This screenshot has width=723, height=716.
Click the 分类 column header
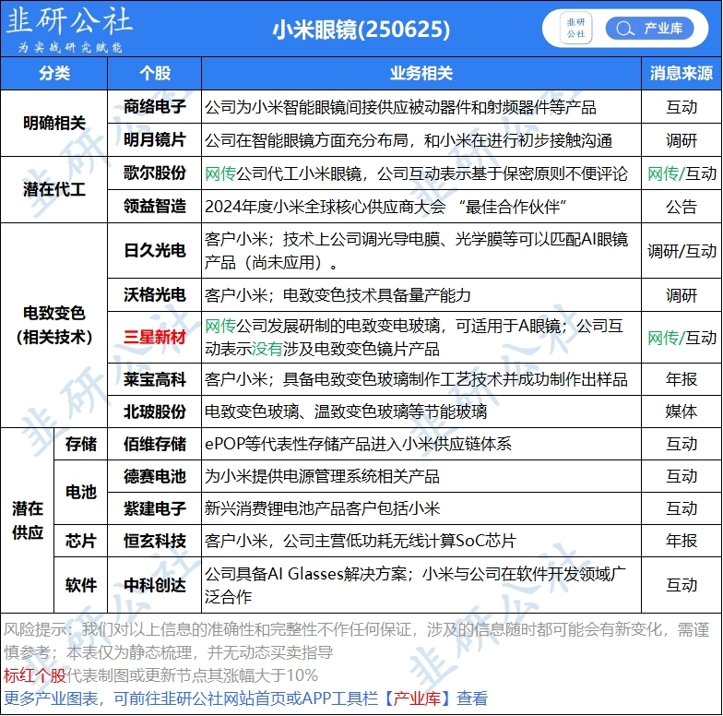coord(53,74)
